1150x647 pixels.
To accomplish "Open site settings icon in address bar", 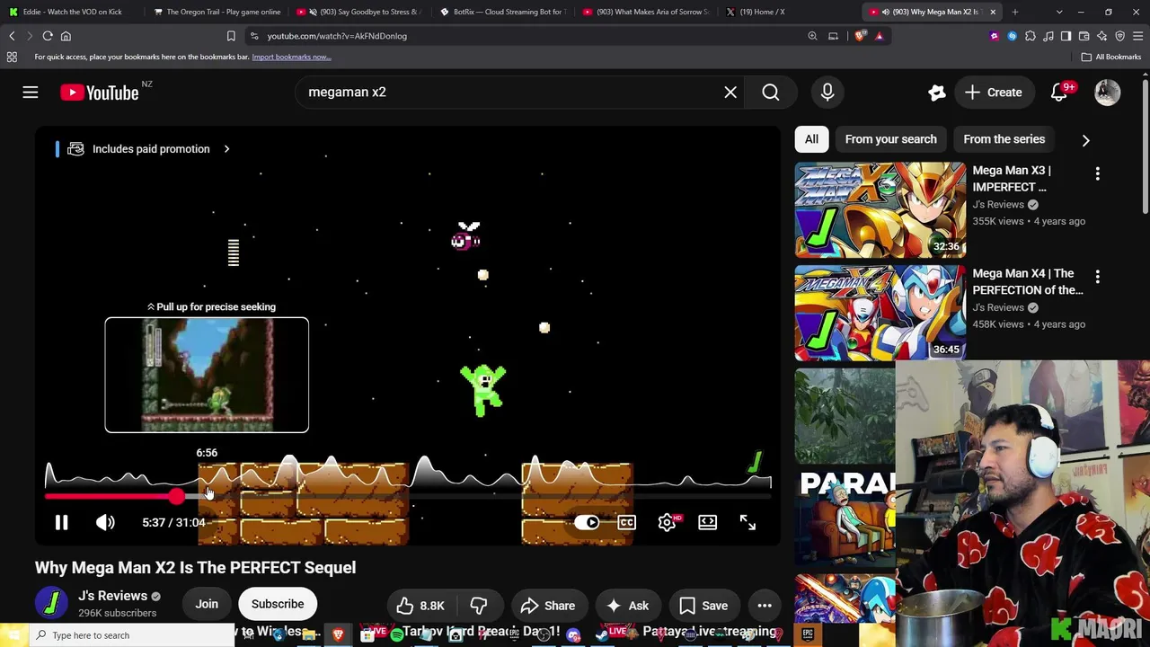I will pos(254,36).
